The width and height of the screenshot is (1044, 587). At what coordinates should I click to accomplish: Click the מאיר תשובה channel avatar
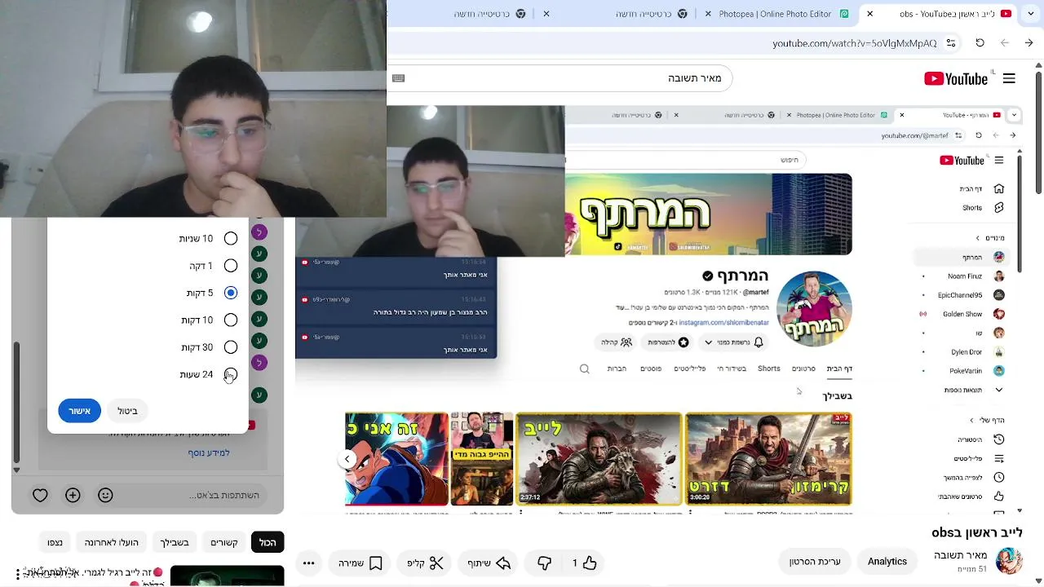point(1009,561)
